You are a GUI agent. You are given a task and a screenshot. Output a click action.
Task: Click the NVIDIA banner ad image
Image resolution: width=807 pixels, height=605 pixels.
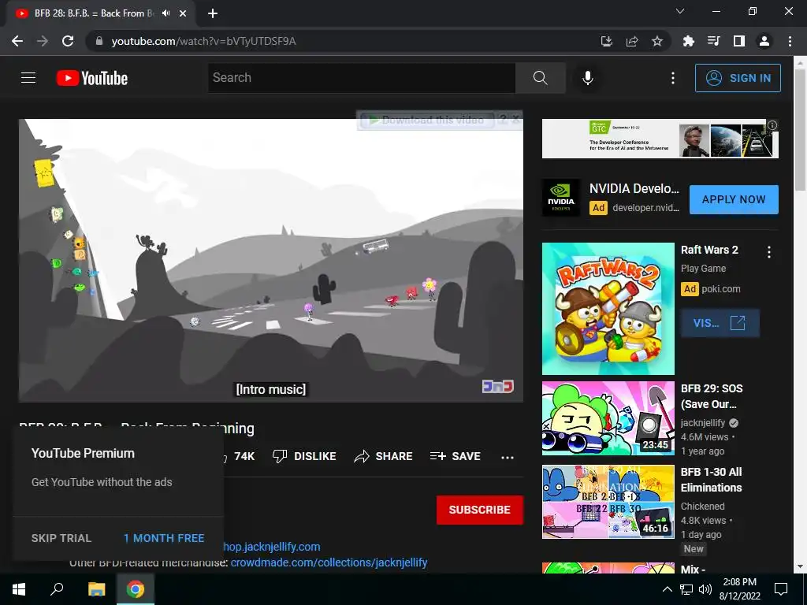(660, 139)
